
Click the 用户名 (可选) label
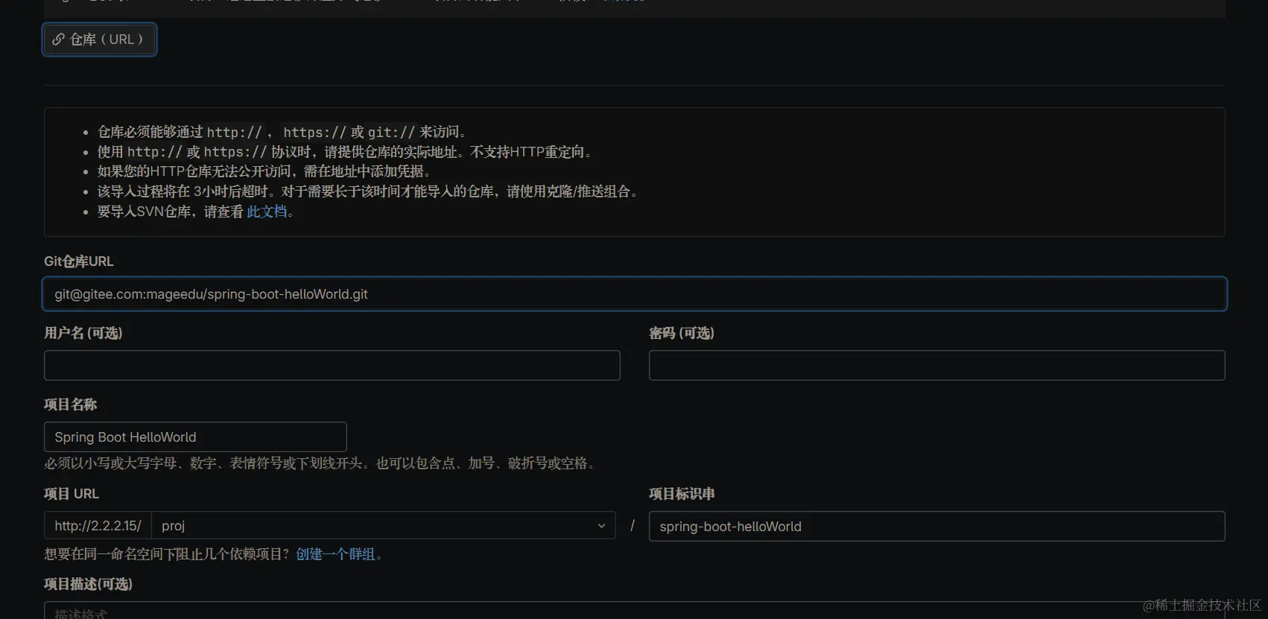click(x=83, y=333)
